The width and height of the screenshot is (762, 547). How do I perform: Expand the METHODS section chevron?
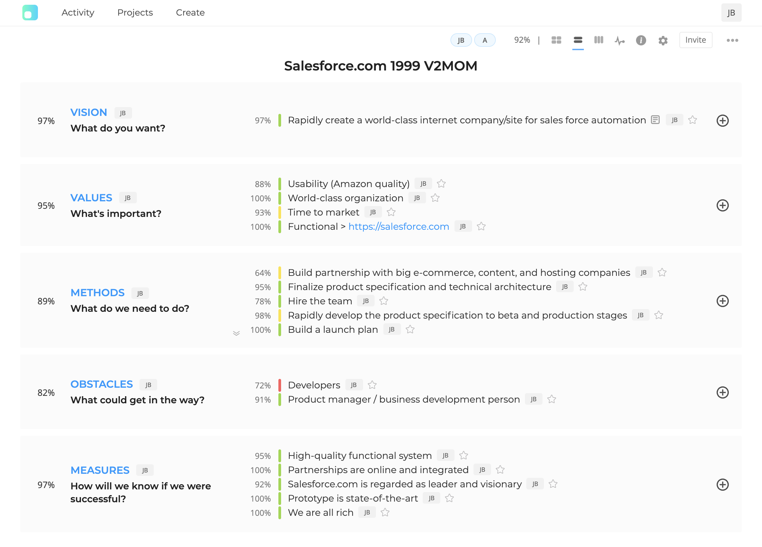tap(236, 333)
